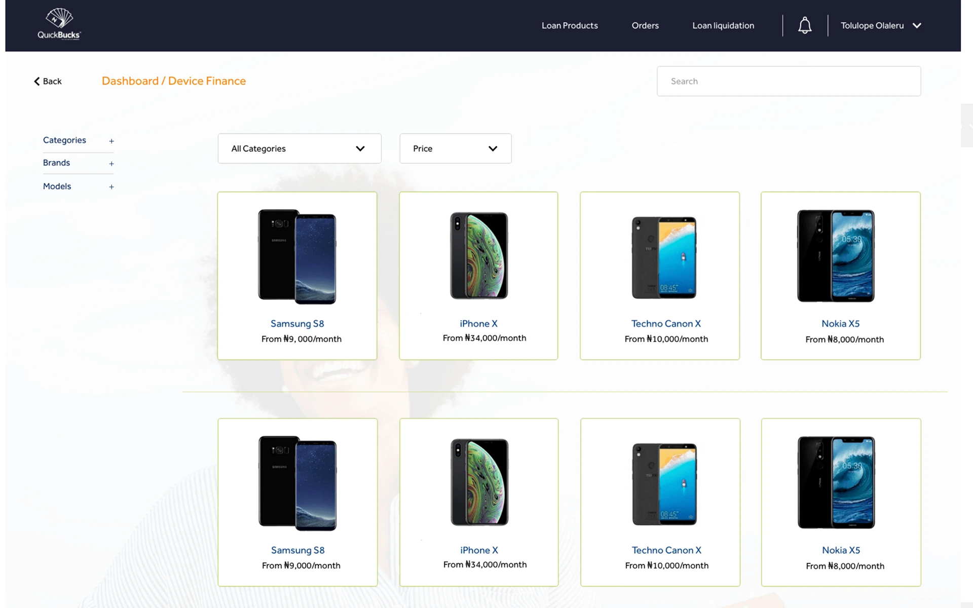The height and width of the screenshot is (608, 973).
Task: Click 'From ₦8,000/month' in second row
Action: 845,566
